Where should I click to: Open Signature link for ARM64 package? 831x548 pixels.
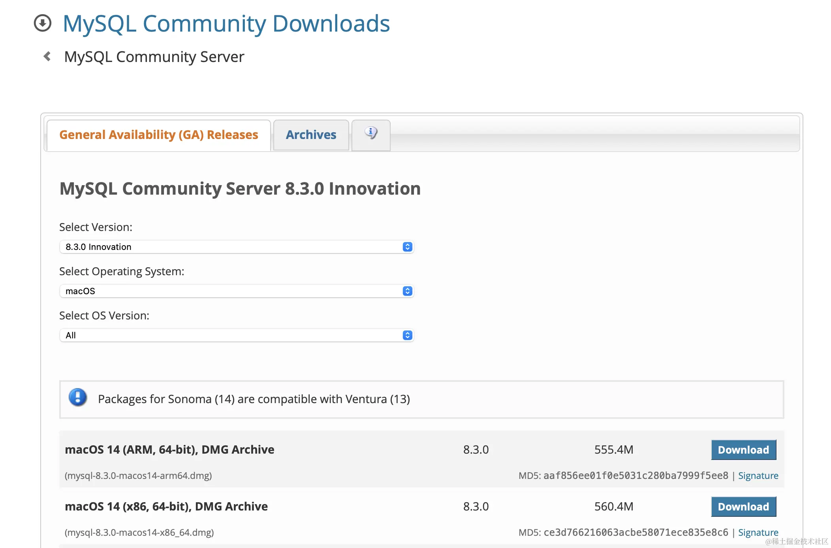pos(758,476)
